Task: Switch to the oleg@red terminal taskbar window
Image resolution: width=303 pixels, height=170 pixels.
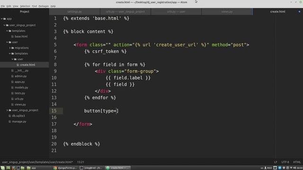Action: (x=91, y=168)
